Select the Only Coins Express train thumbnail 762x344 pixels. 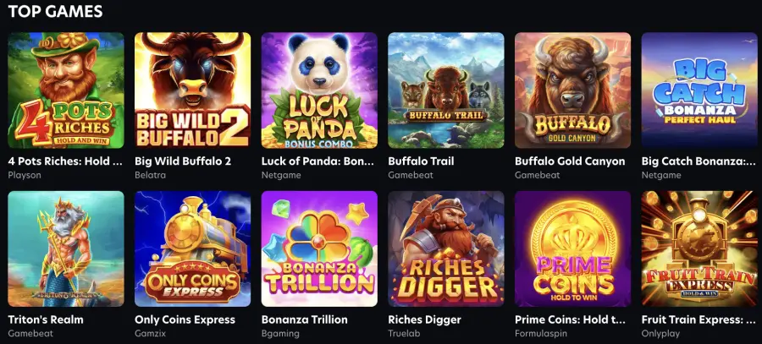pos(192,248)
